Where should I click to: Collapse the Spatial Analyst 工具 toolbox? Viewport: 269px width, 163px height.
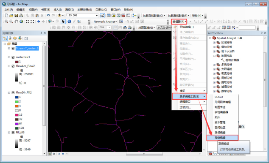(210, 38)
